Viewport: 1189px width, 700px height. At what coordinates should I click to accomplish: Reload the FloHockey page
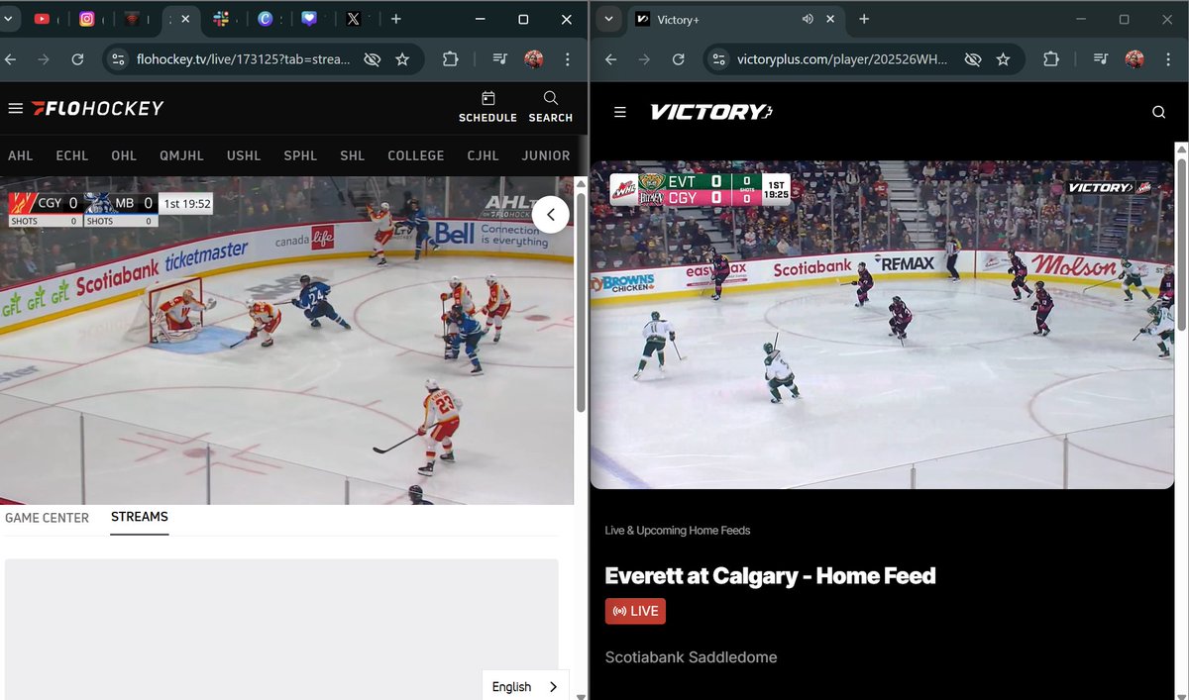click(77, 59)
